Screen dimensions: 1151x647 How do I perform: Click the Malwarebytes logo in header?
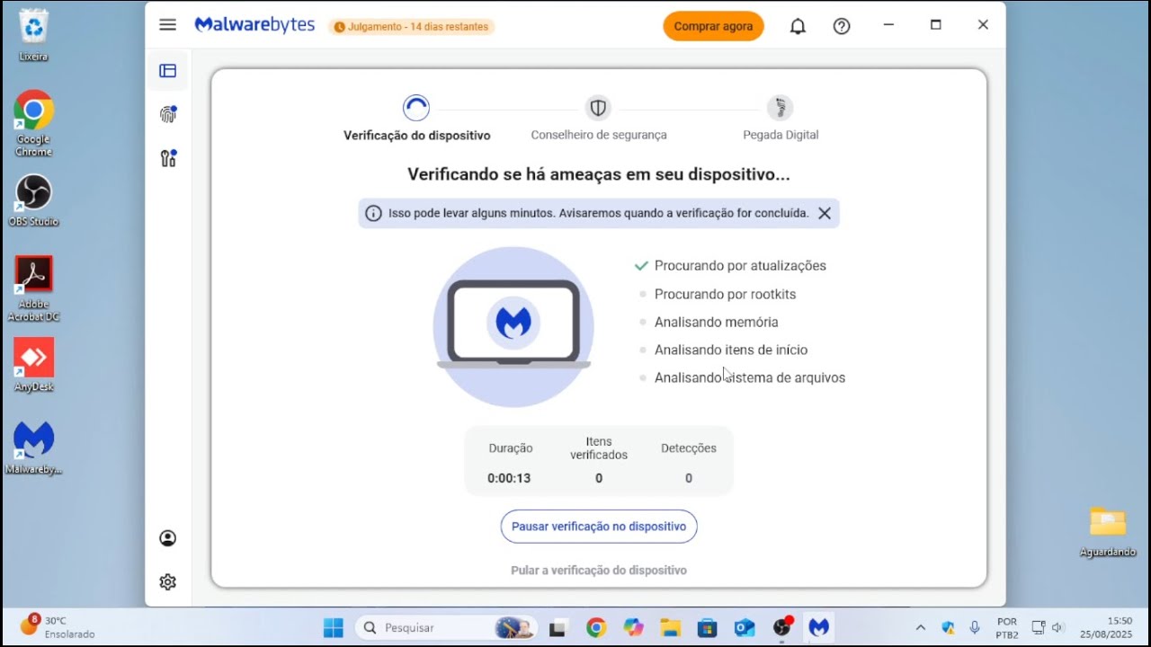click(x=254, y=25)
